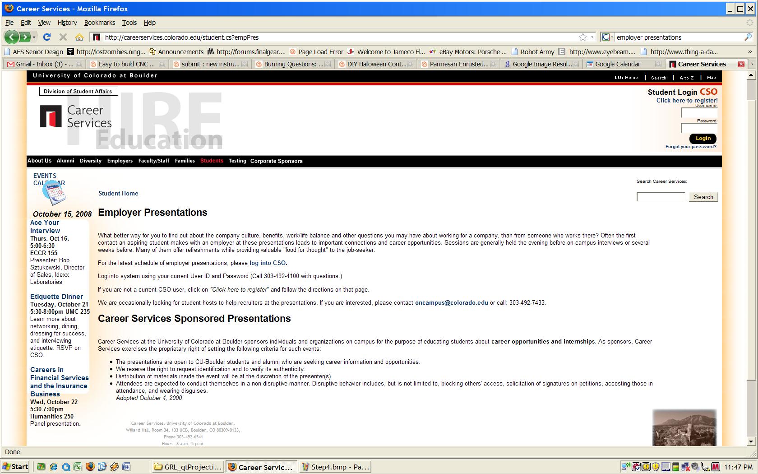This screenshot has height=474, width=758.
Task: Open the Events Calendar icon
Action: pos(54,193)
